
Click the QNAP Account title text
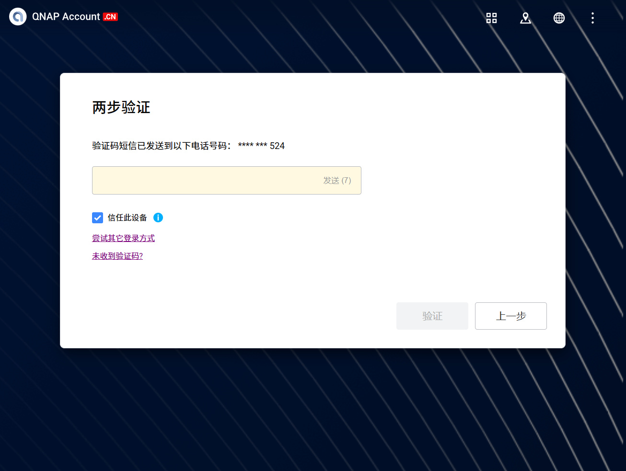tap(66, 17)
